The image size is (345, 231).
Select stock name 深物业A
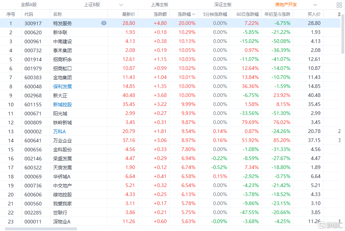[x=62, y=222]
